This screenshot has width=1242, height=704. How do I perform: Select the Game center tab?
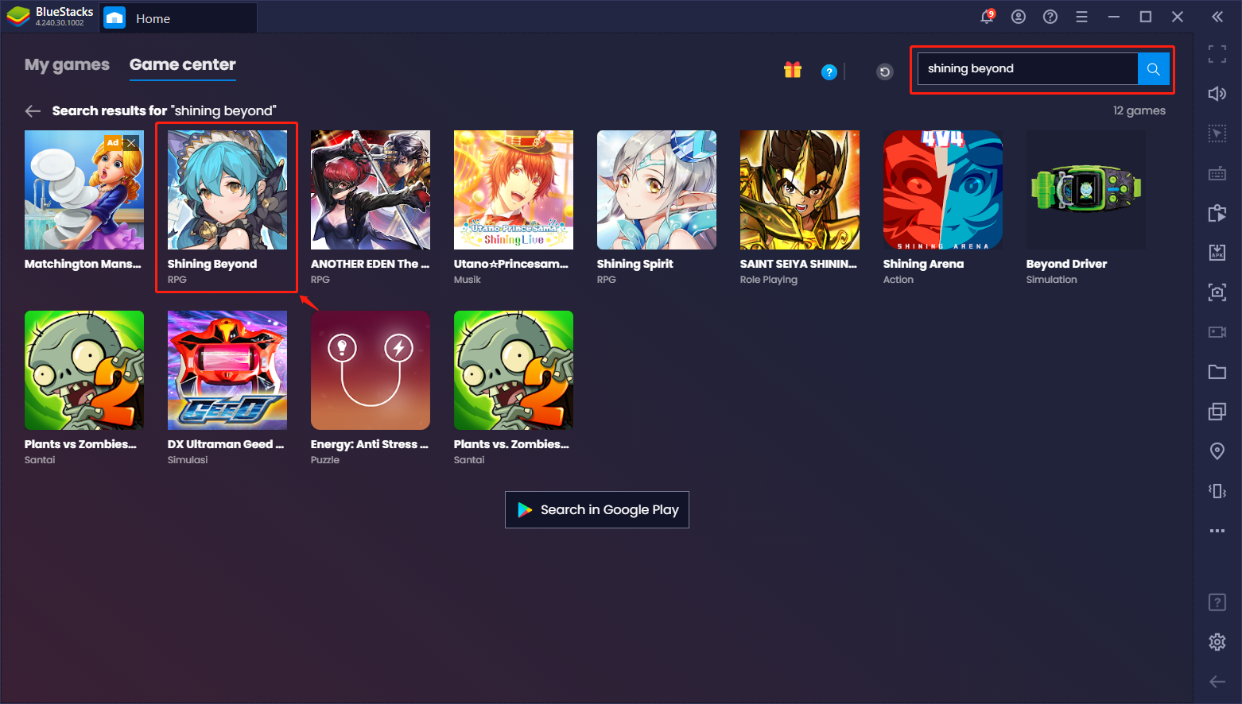click(x=183, y=65)
